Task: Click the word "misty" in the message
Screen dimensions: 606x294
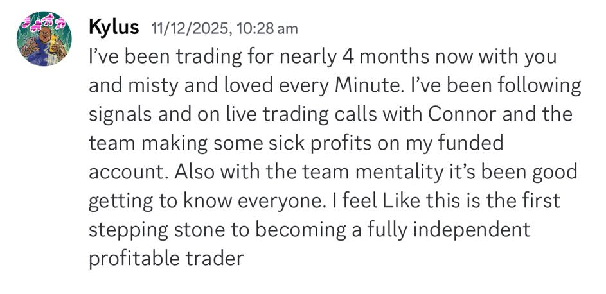Action: (x=154, y=85)
